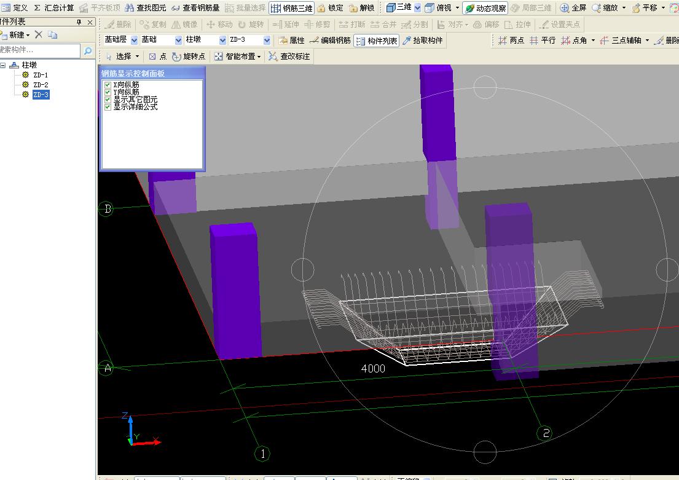Image resolution: width=679 pixels, height=480 pixels.
Task: Click 偏移 offset tool
Action: 486,24
